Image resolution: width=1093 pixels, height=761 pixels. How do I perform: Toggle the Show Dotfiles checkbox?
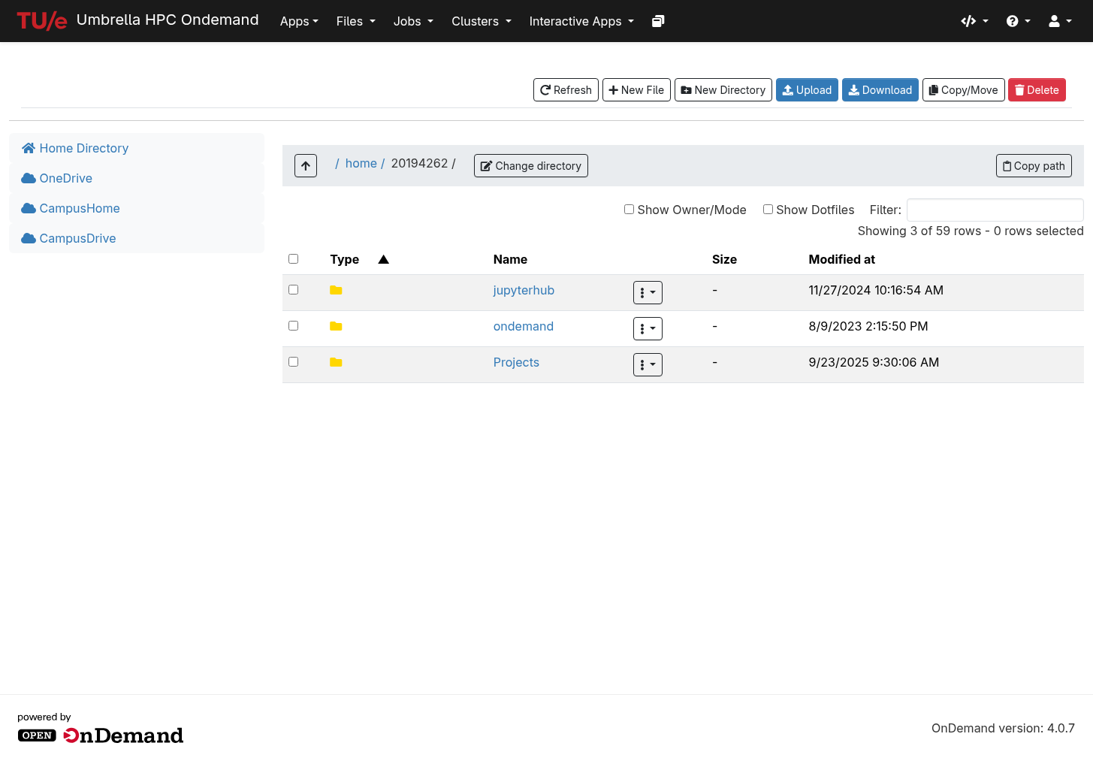click(x=768, y=210)
